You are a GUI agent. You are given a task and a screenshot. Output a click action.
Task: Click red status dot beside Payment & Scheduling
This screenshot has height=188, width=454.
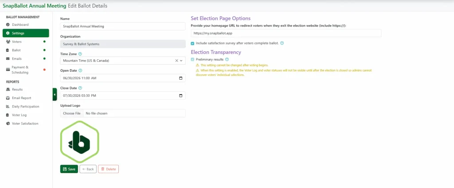[x=44, y=69]
